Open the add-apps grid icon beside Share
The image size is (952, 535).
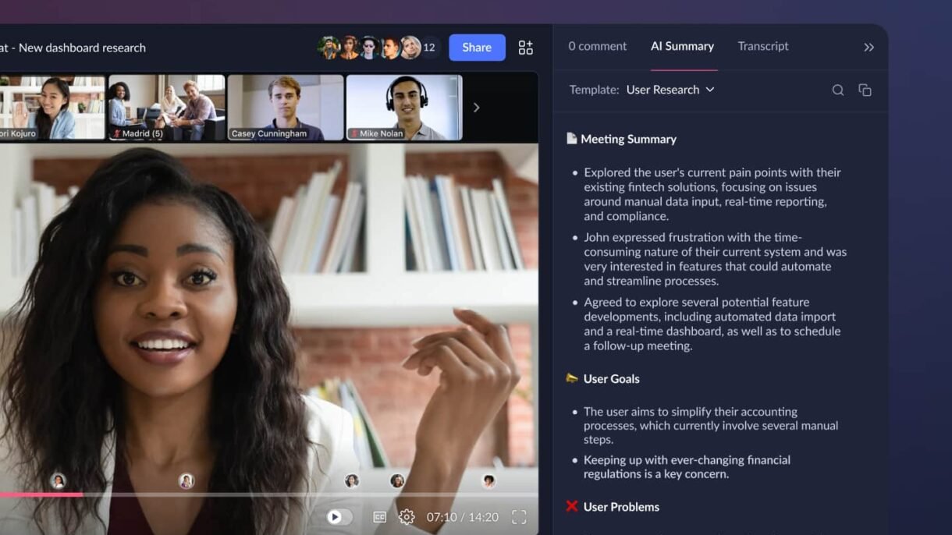pyautogui.click(x=526, y=48)
